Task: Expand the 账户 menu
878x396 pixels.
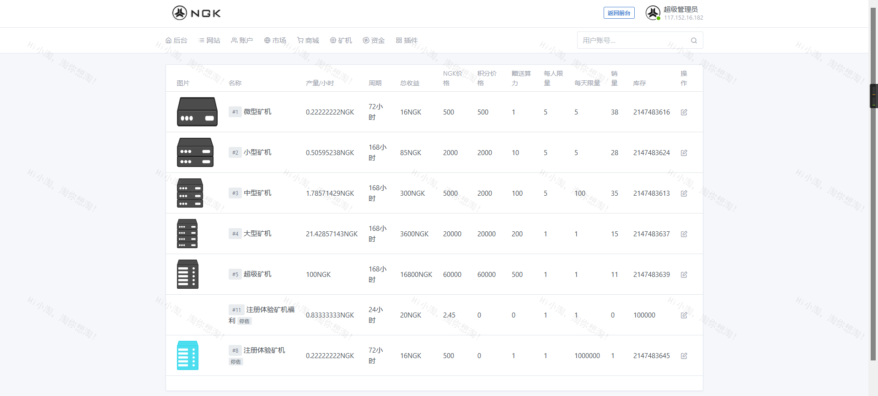Action: pyautogui.click(x=242, y=41)
